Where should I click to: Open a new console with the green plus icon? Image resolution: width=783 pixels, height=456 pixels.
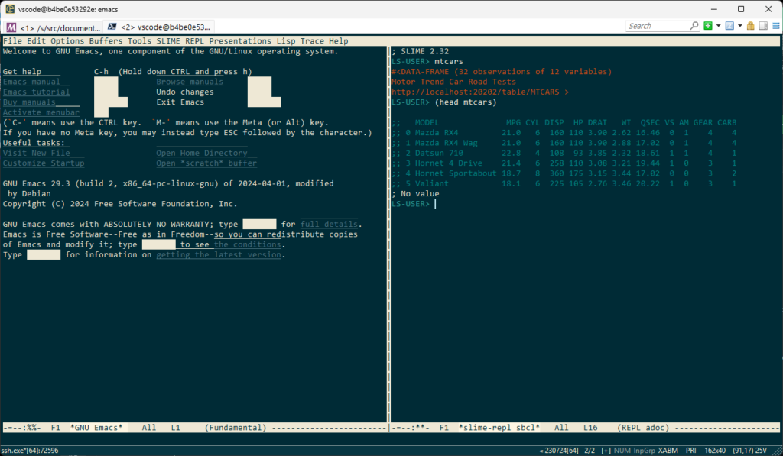[x=708, y=25]
